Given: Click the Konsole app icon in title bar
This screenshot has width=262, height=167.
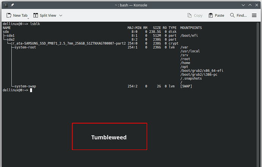Looking at the screenshot, I should click(x=5, y=5).
